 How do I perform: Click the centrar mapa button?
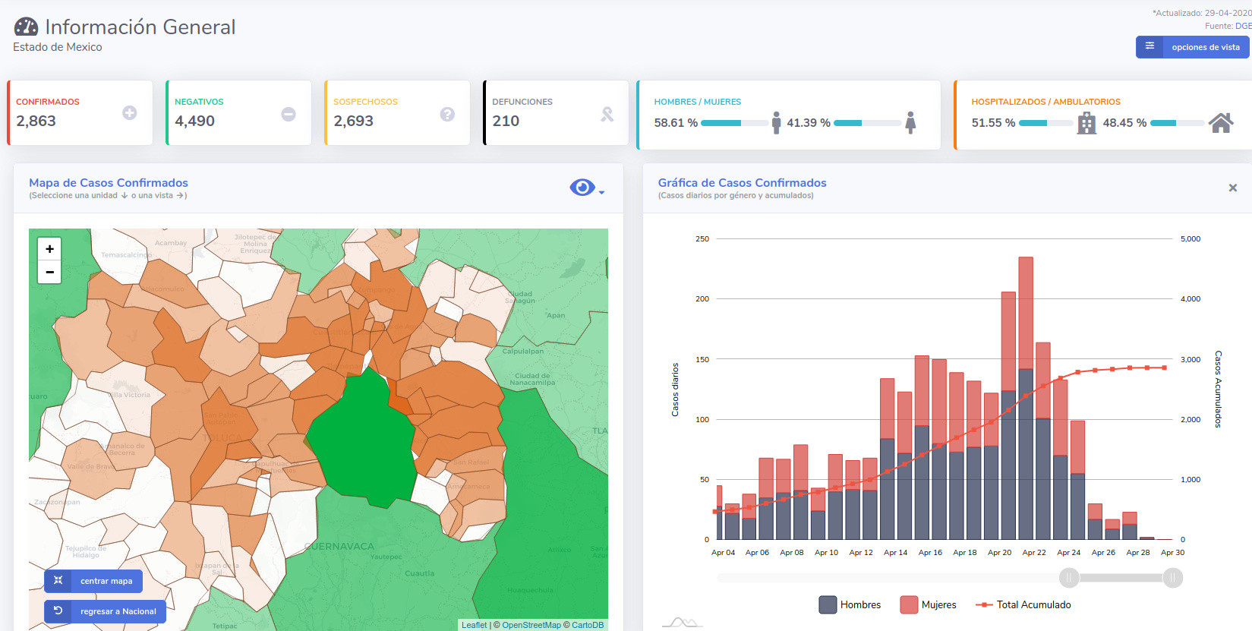(x=93, y=581)
